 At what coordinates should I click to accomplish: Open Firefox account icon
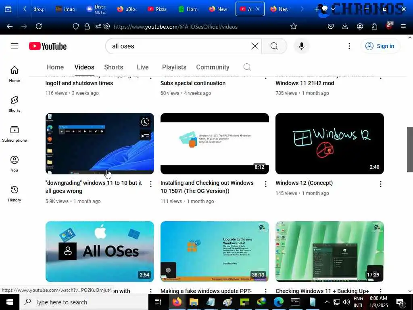pos(360,26)
